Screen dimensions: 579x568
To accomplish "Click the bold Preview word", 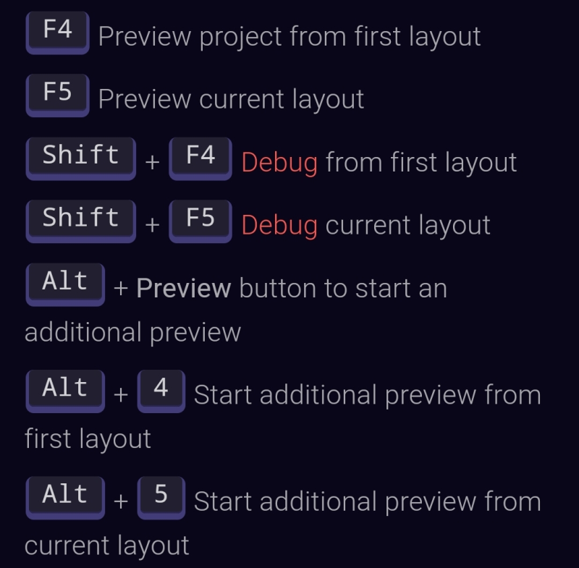I will (184, 288).
